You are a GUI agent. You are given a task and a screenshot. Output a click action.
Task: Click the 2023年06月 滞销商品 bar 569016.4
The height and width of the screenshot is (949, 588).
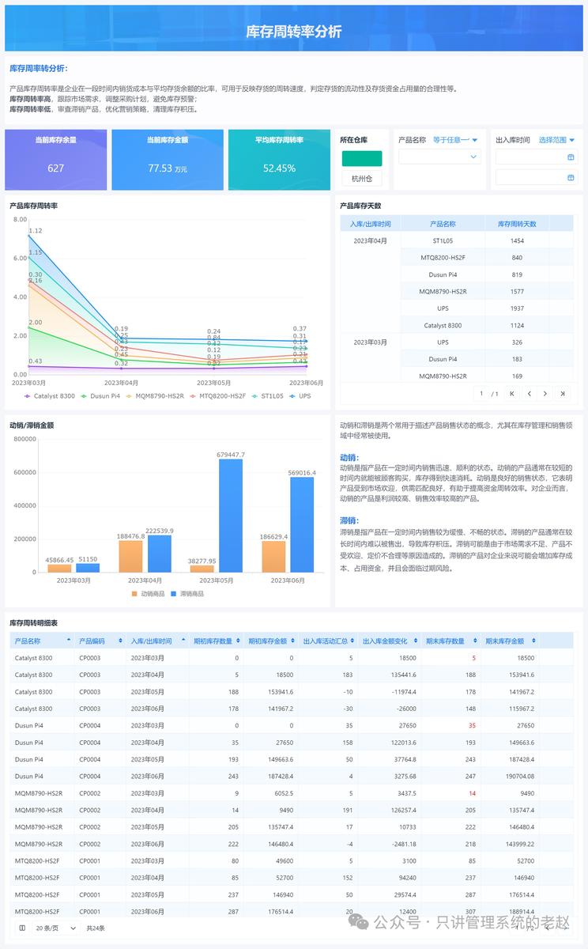(302, 524)
